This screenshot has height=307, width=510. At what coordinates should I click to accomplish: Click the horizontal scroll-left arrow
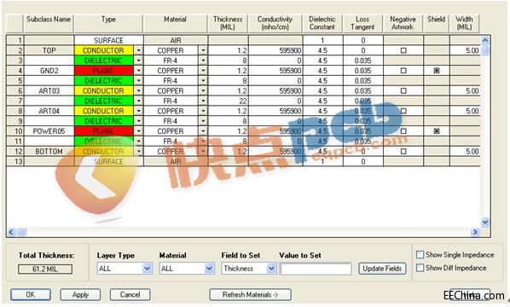(x=11, y=232)
